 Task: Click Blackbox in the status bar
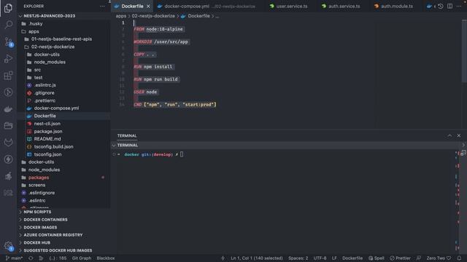tap(106, 258)
